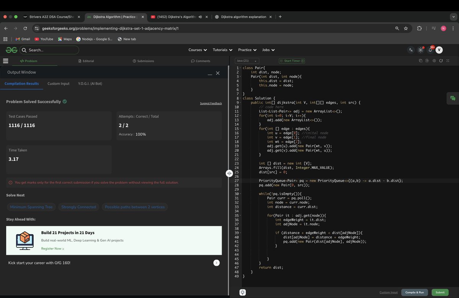459x298 pixels.
Task: Expand the Tutorials dropdown
Action: (x=222, y=50)
